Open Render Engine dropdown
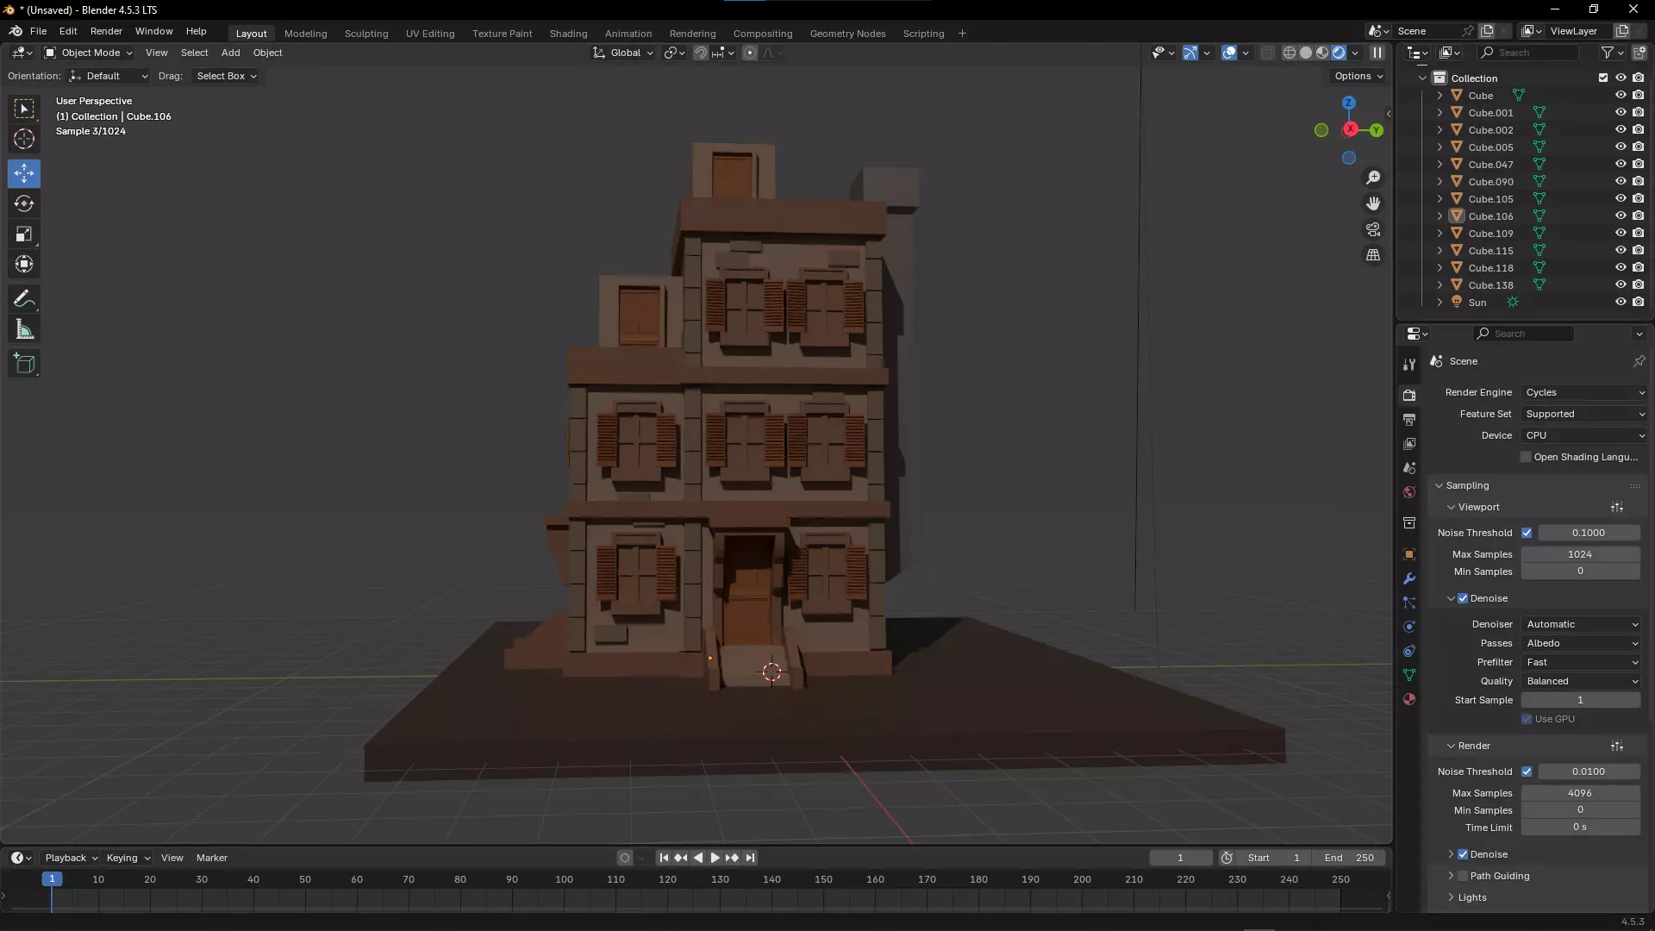1655x931 pixels. [x=1584, y=392]
